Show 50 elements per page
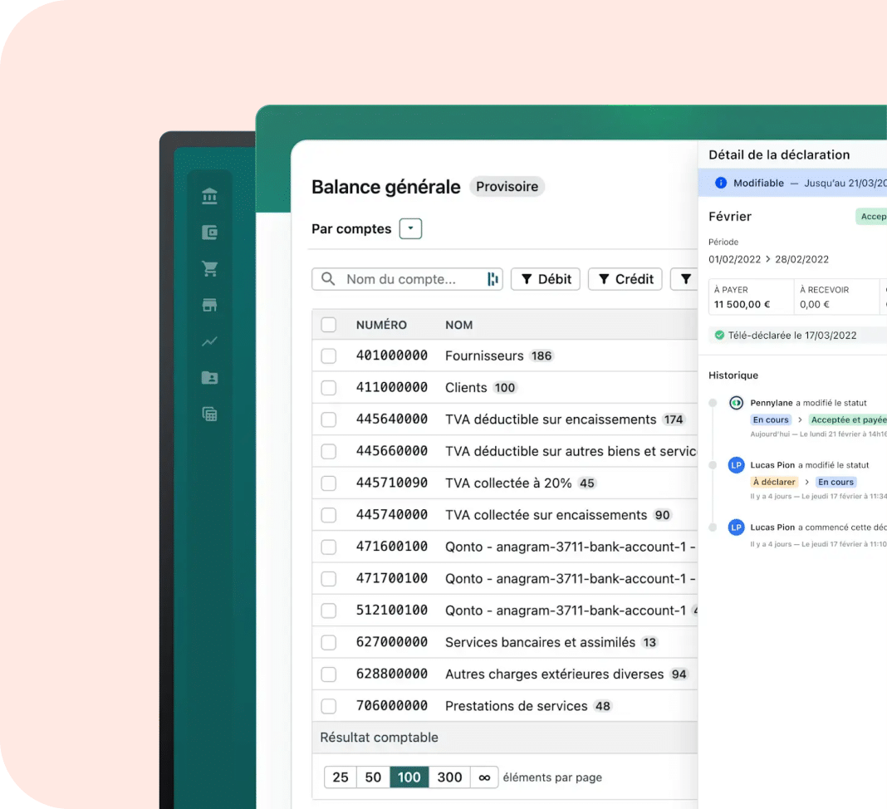The width and height of the screenshot is (887, 809). (373, 777)
